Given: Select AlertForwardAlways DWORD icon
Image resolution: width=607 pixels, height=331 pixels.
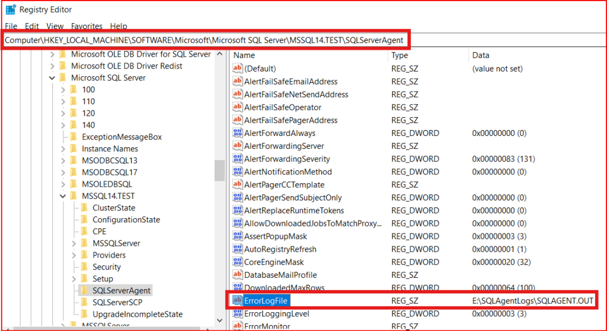Looking at the screenshot, I should click(237, 133).
